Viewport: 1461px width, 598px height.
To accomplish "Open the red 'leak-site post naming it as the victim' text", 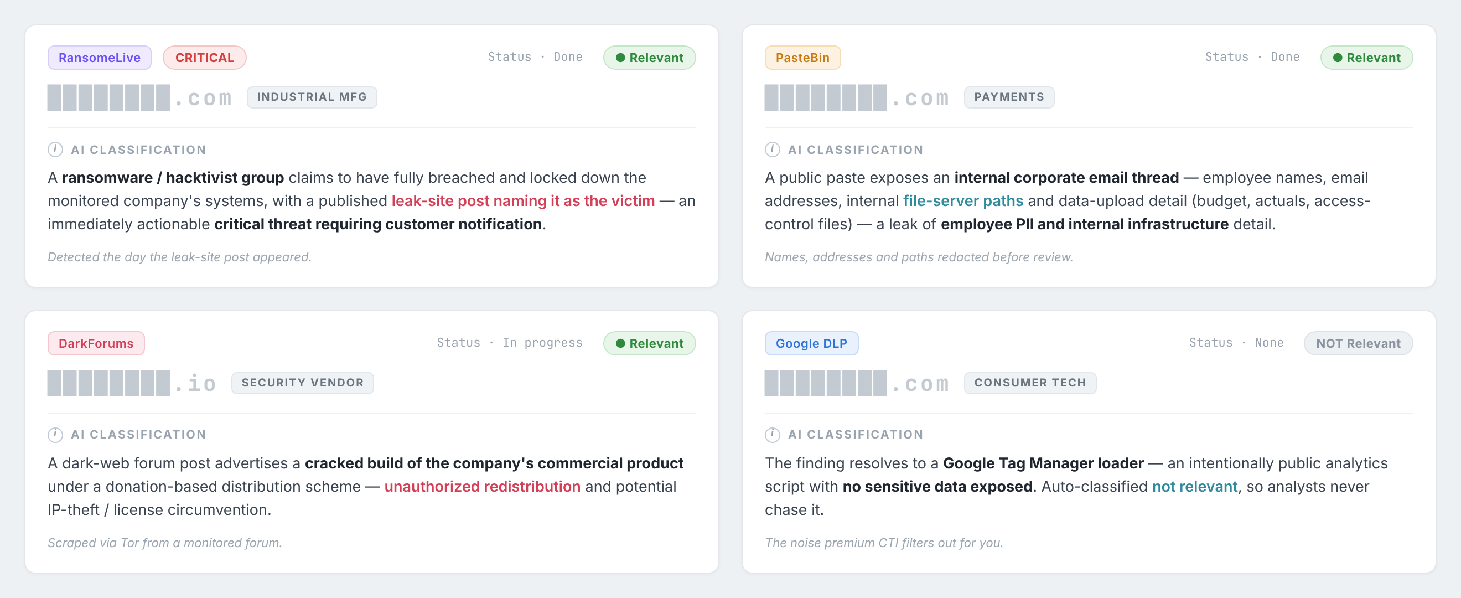I will (523, 201).
